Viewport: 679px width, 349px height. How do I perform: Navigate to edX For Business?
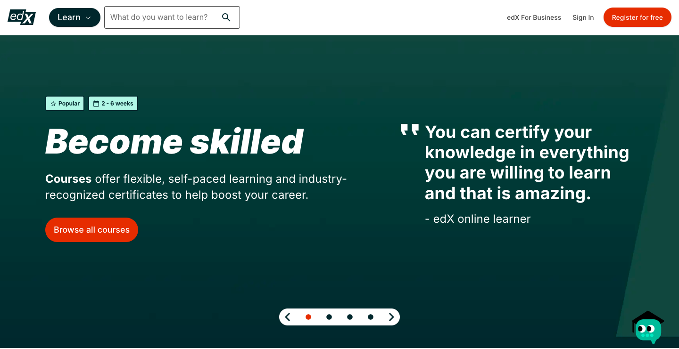coord(534,17)
